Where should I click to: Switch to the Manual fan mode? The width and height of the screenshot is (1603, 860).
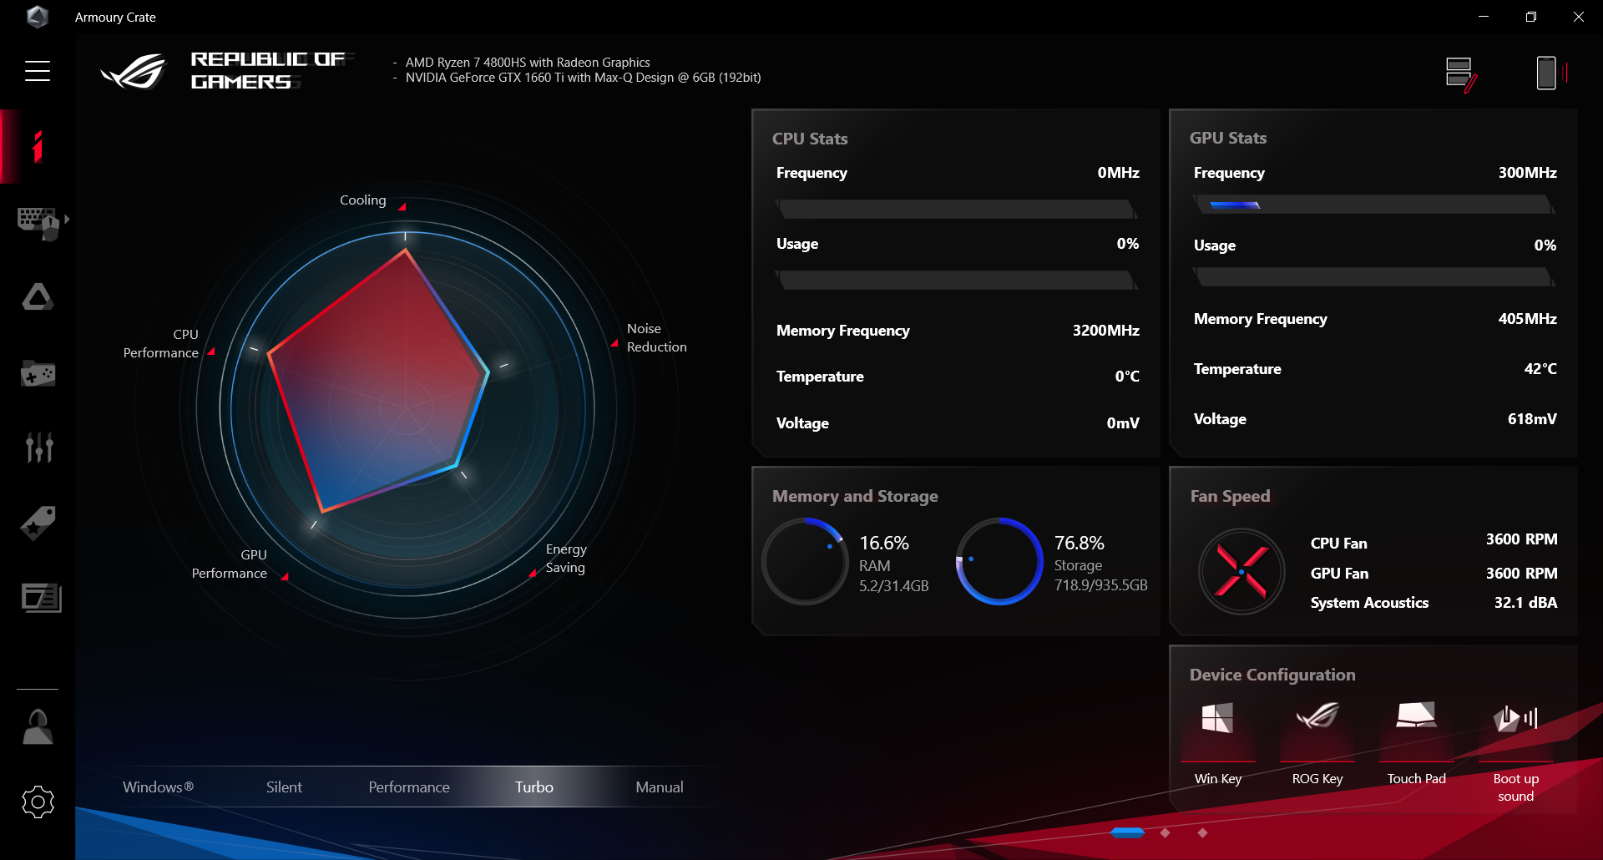click(660, 787)
